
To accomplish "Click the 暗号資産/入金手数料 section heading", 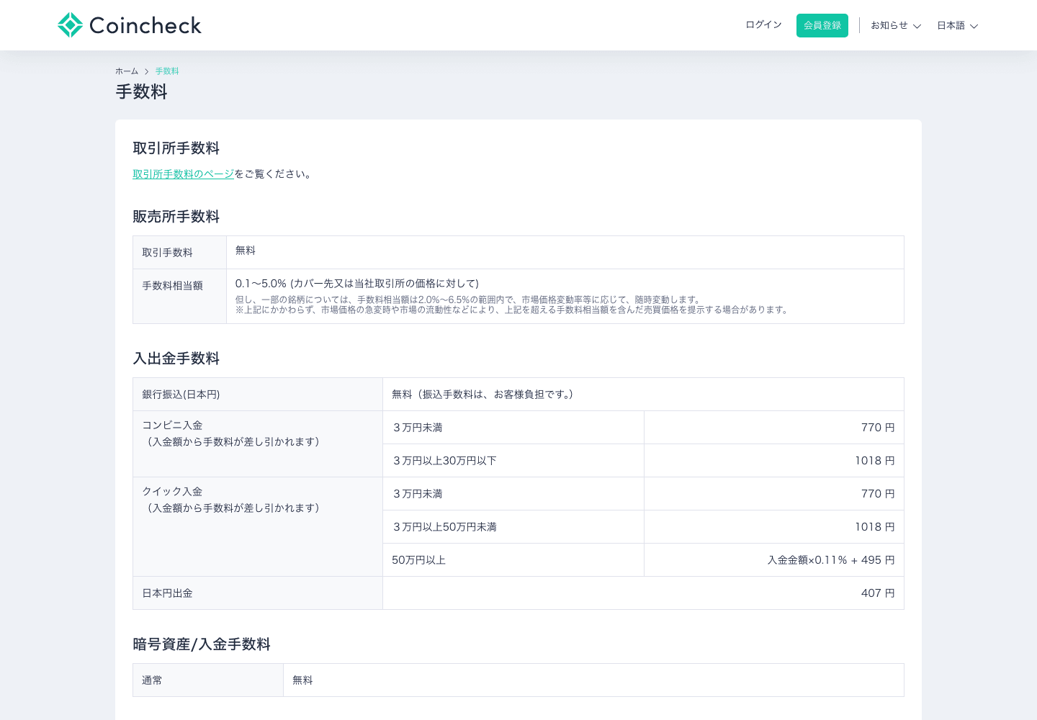I will (x=202, y=644).
